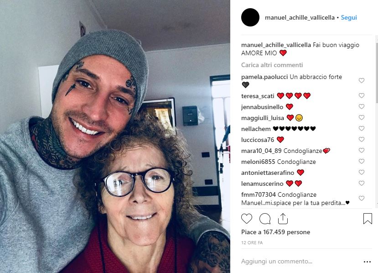378x273 pixels.
Task: Like teresa_scati's comment
Action: pyautogui.click(x=362, y=95)
